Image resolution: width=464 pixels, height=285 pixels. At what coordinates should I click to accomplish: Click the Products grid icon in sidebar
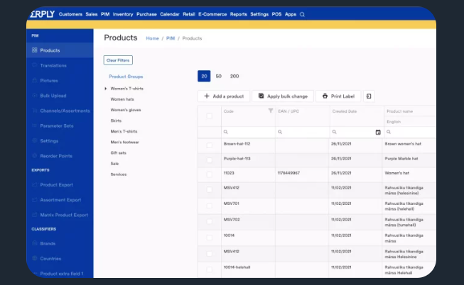pos(34,50)
